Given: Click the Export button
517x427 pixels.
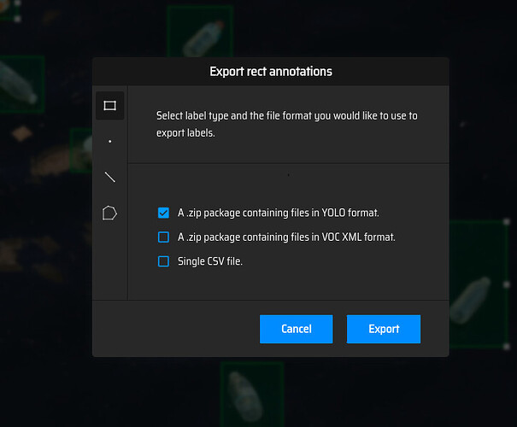Looking at the screenshot, I should tap(384, 329).
